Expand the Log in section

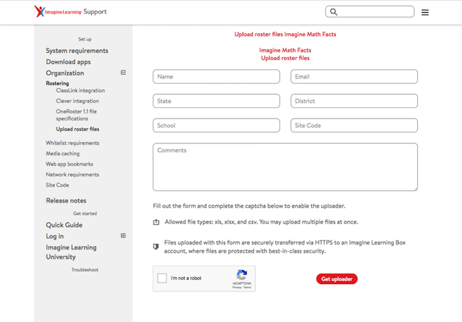click(x=123, y=236)
